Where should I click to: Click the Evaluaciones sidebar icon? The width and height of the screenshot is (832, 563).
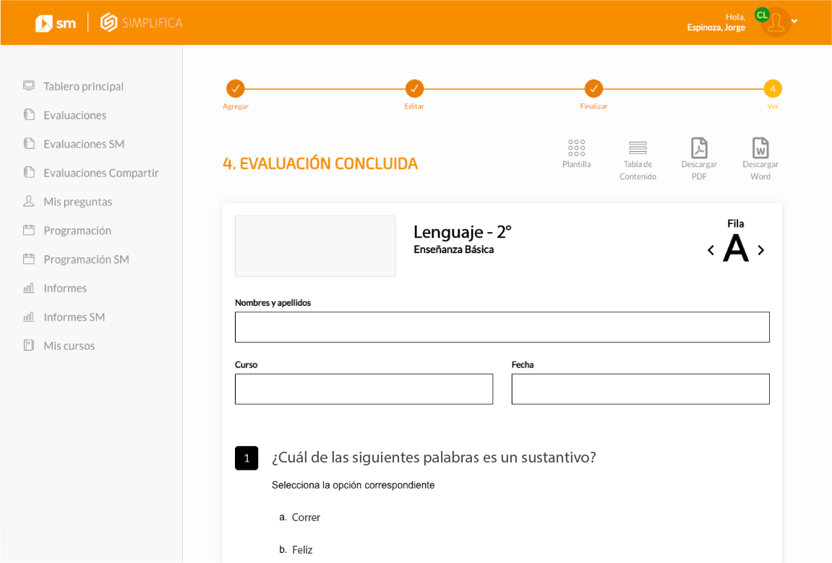tap(29, 115)
